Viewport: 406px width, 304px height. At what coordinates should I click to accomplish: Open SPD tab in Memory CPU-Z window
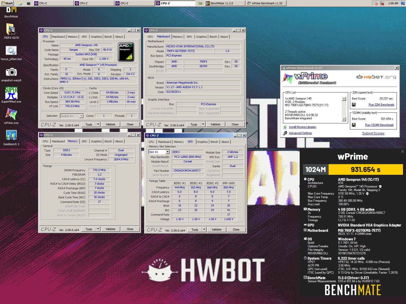[x=84, y=141]
